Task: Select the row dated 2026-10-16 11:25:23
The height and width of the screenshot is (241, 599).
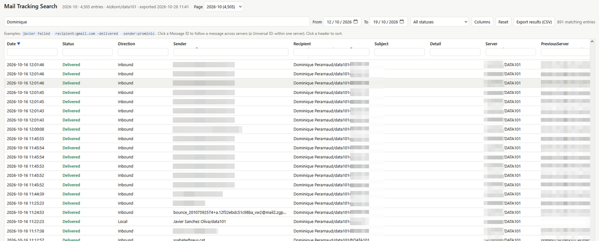Action: tap(297, 203)
